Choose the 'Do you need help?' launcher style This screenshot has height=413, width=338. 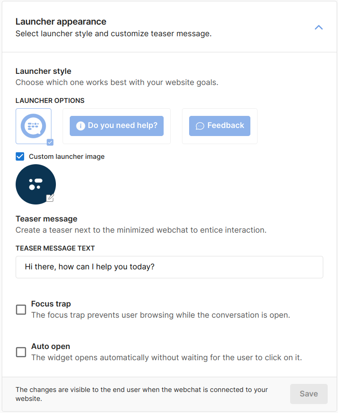[x=117, y=126]
